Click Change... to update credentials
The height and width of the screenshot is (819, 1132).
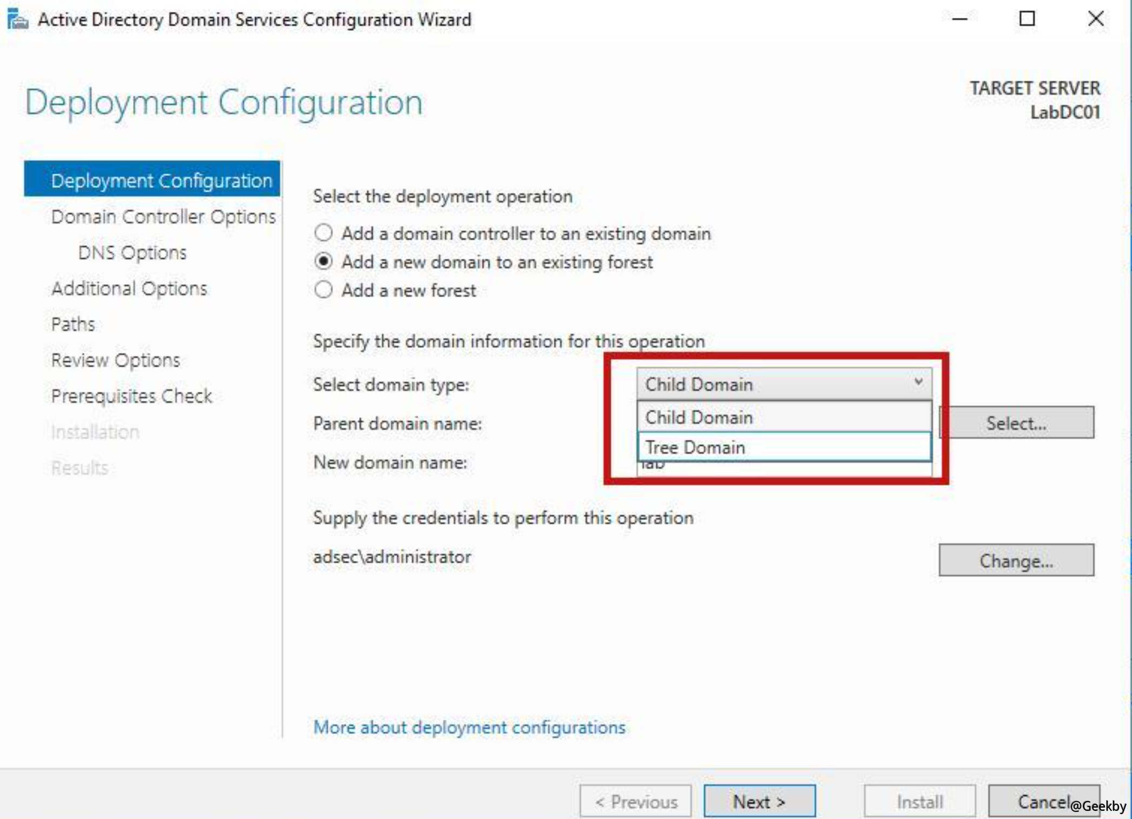[1016, 560]
